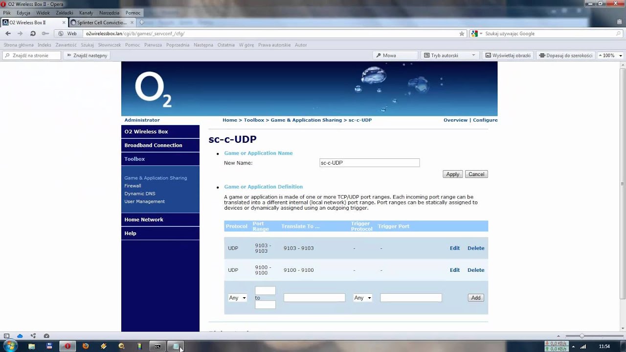The height and width of the screenshot is (352, 626).
Task: Edit the UDP 9100 port row
Action: 455,270
